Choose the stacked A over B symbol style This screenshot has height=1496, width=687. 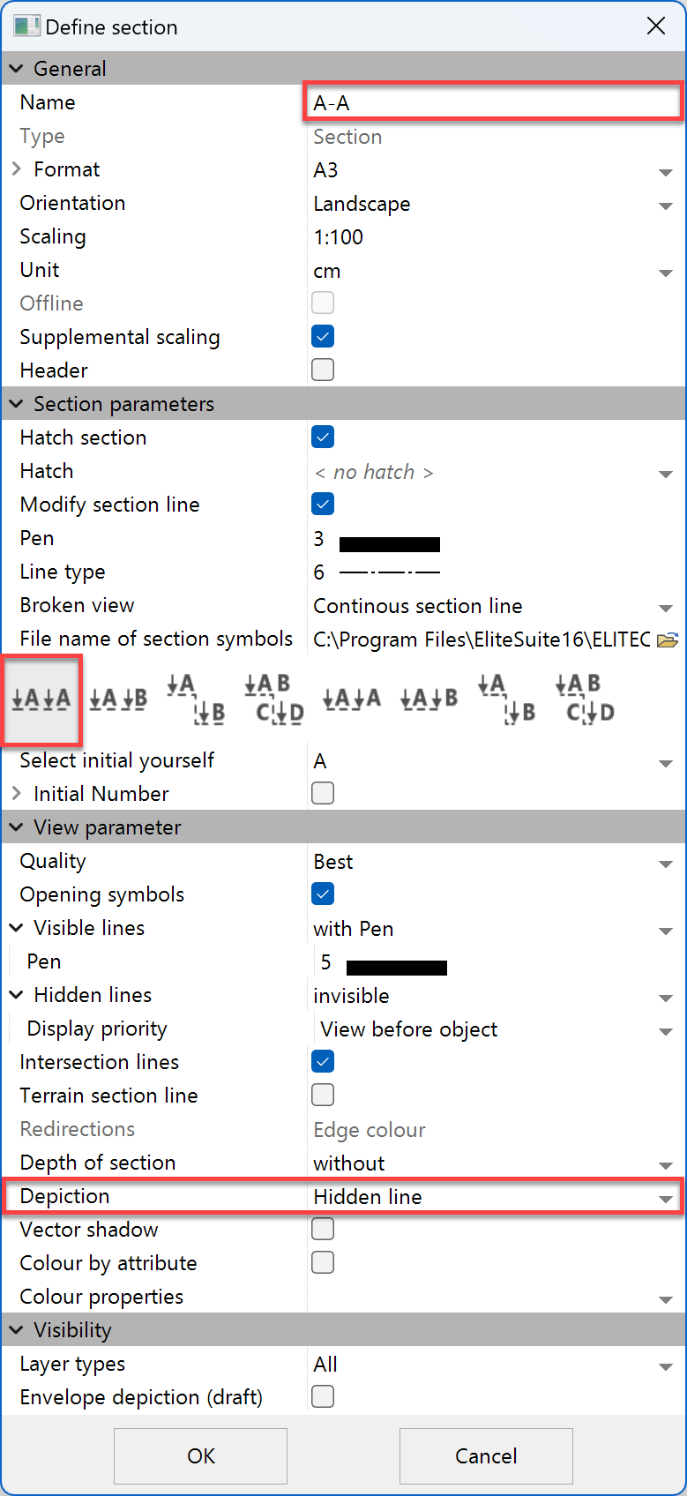tap(196, 699)
